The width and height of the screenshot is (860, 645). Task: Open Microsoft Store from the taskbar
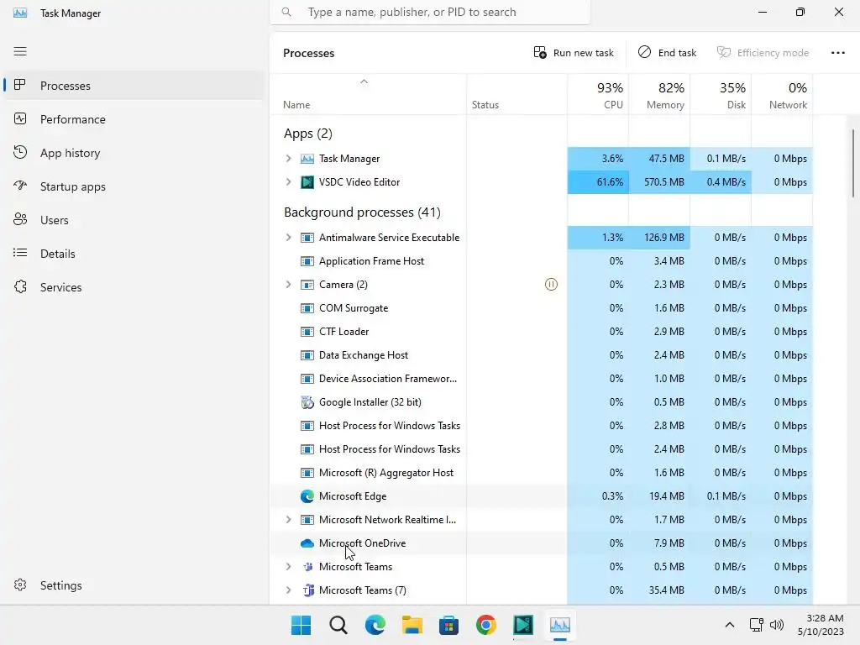(x=448, y=625)
